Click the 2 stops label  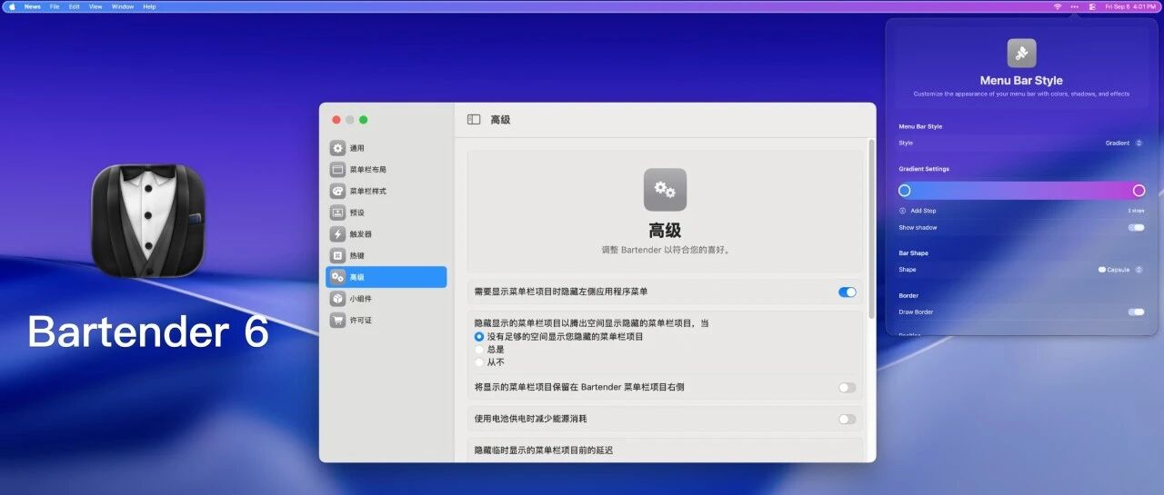click(x=1136, y=211)
